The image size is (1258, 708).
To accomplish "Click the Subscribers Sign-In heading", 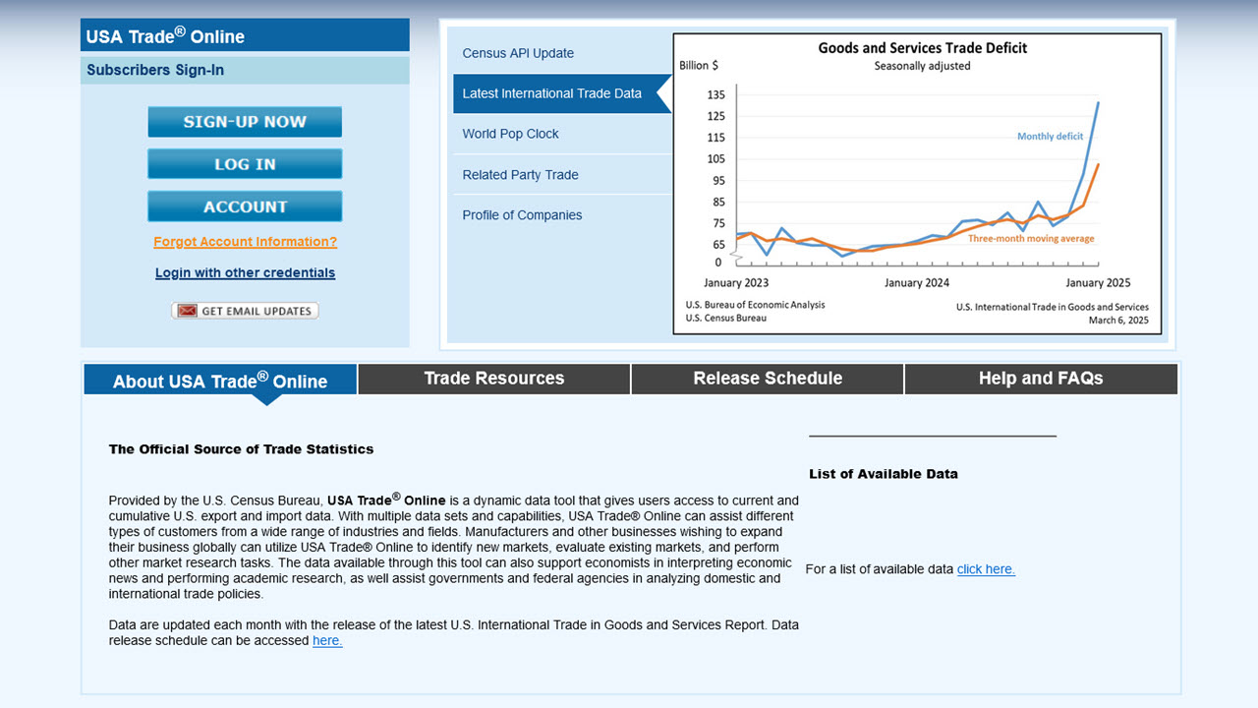I will [x=155, y=70].
